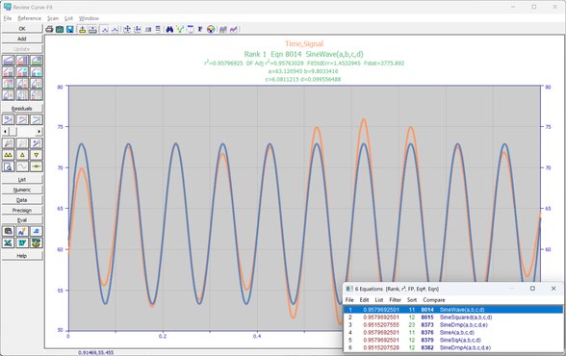Image resolution: width=566 pixels, height=356 pixels.
Task: Select rank 3 SineDmp(a,b,c,d,e) row
Action: pos(453,324)
